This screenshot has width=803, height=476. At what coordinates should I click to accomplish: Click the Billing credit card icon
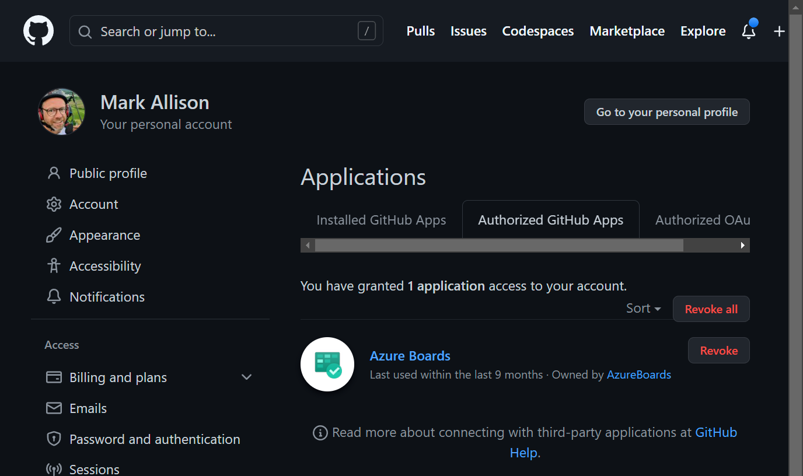pos(54,377)
